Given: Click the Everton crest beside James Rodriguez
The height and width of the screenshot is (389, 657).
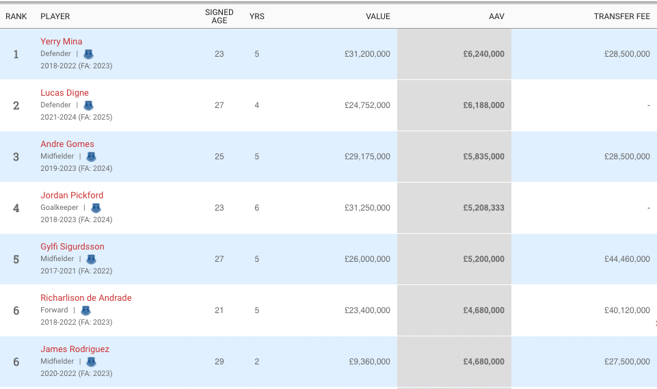Looking at the screenshot, I should click(x=91, y=362).
